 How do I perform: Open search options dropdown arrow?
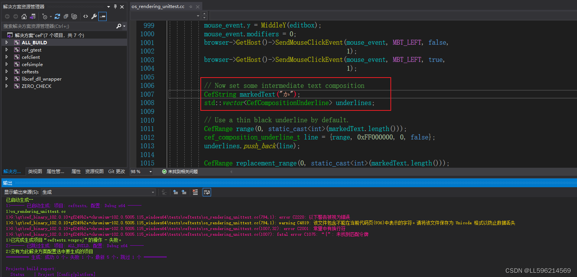124,26
